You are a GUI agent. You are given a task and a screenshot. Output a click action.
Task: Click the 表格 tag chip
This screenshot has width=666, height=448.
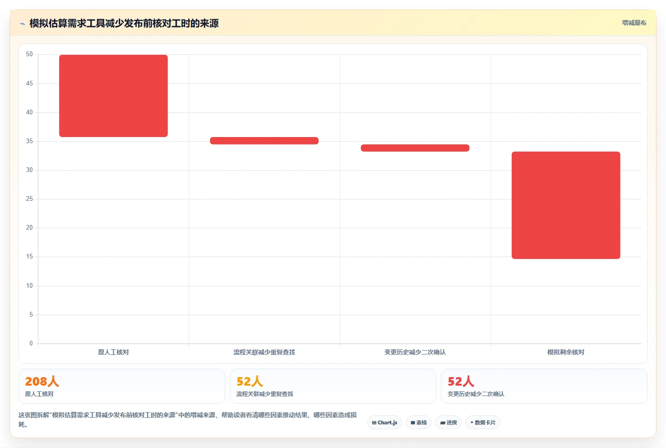coord(419,422)
